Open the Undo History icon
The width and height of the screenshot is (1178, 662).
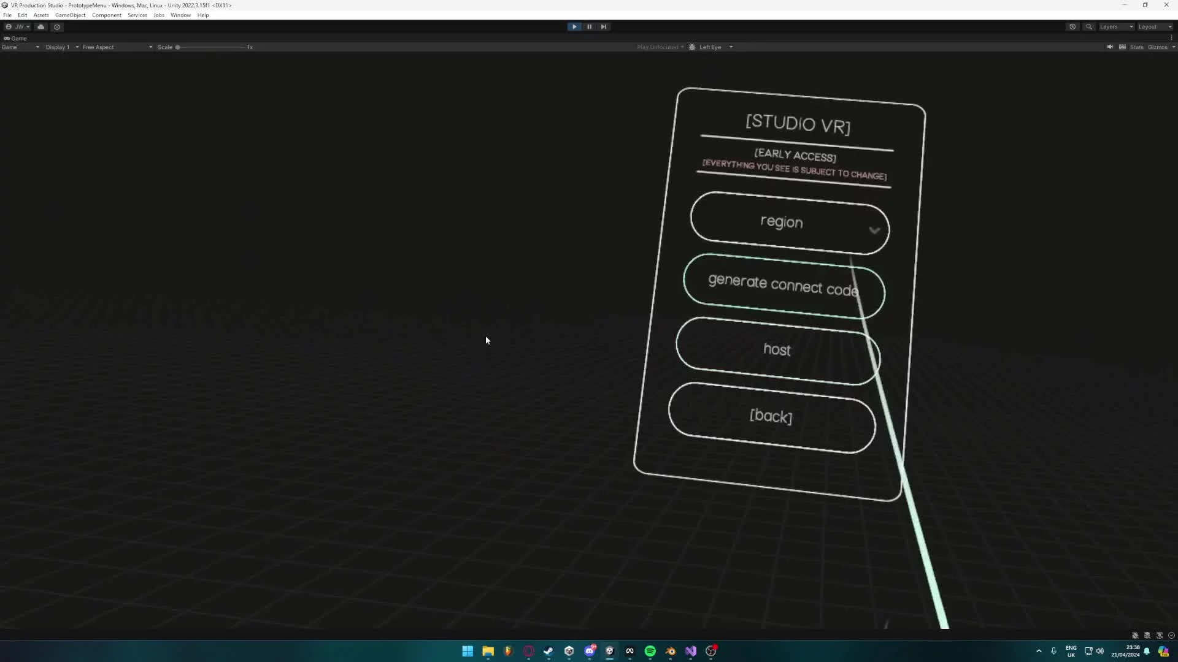tap(1072, 27)
